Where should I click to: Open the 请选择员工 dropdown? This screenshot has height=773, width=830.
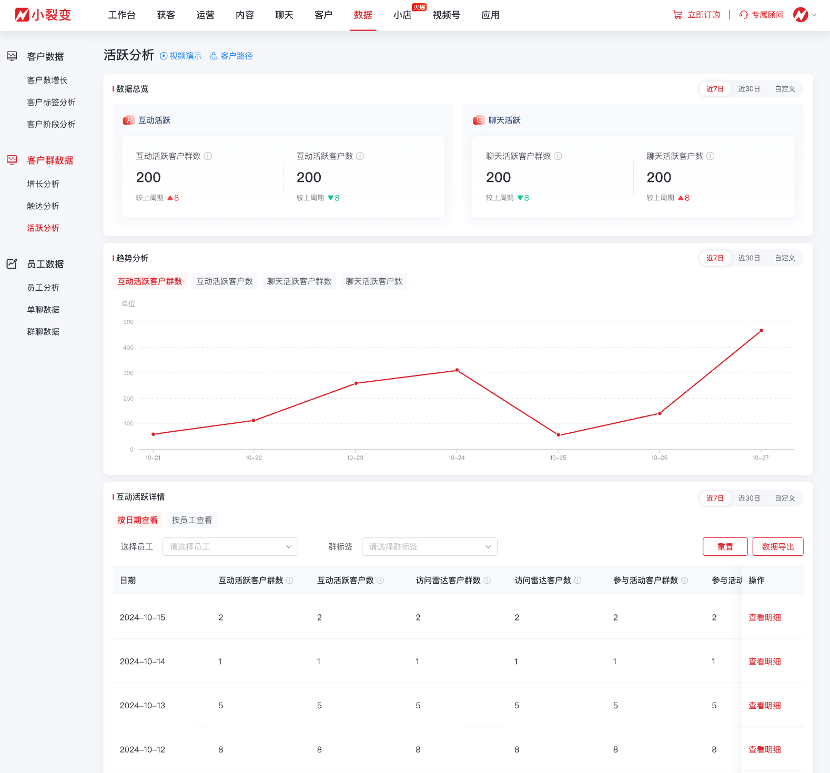(x=230, y=547)
